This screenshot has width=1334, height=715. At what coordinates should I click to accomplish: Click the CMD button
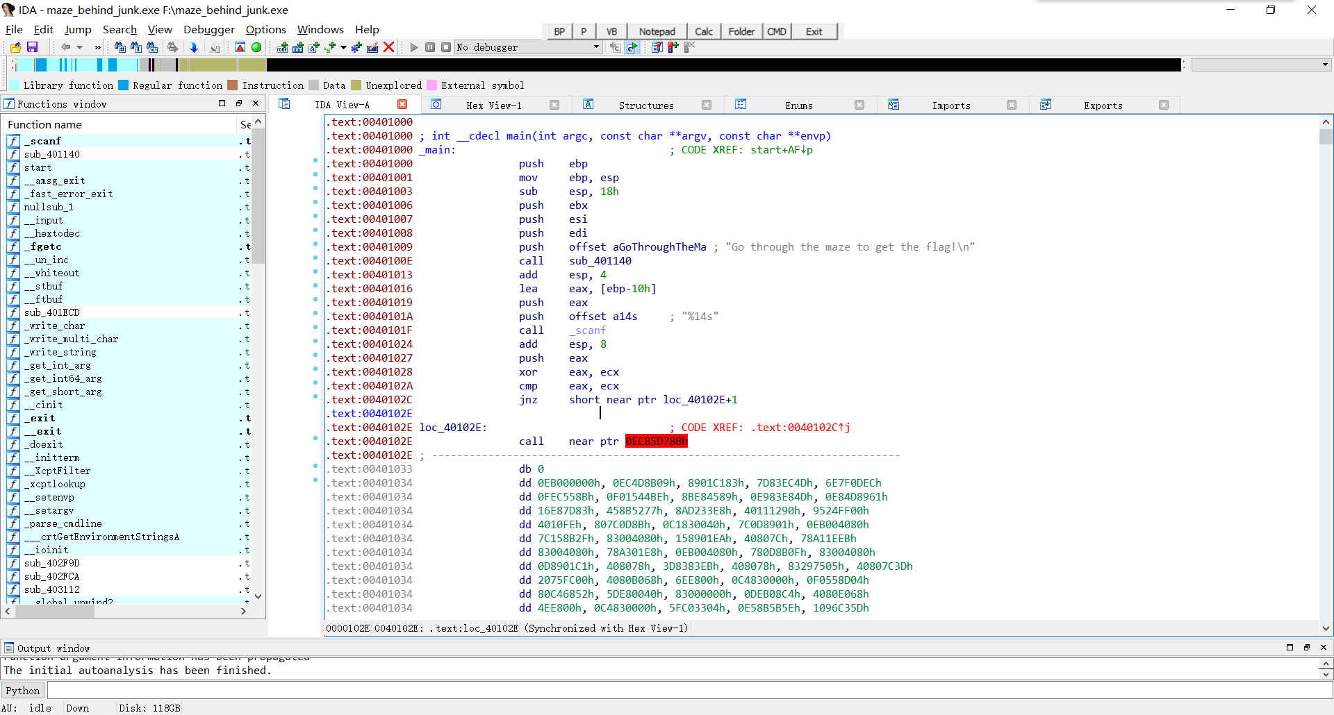pyautogui.click(x=776, y=31)
